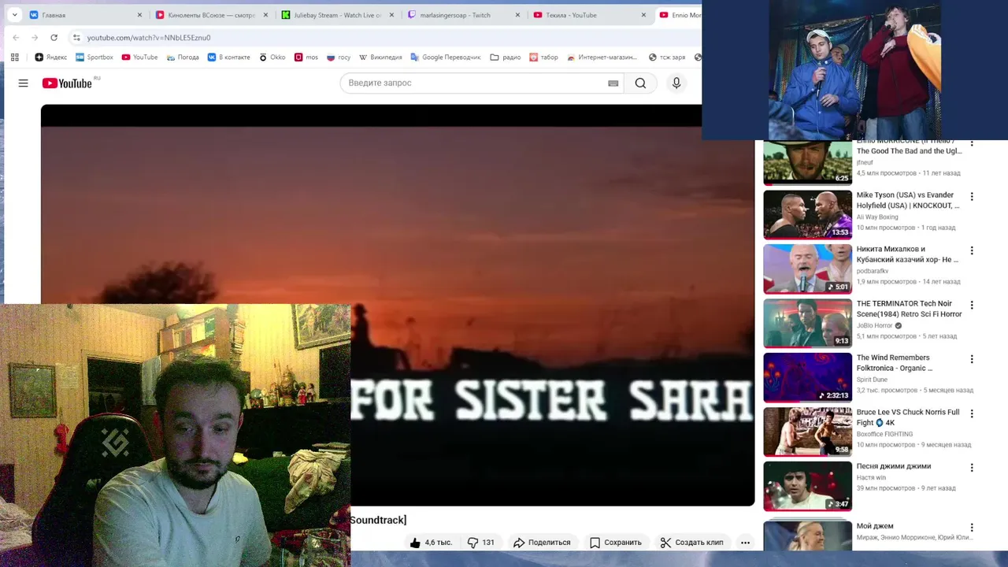Viewport: 1008px width, 567px height.
Task: Create a clip with Создать клип
Action: [691, 542]
